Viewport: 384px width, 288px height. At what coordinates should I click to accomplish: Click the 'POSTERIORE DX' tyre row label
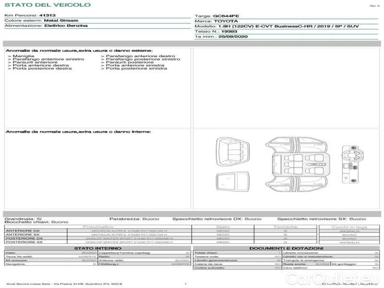tap(24, 238)
